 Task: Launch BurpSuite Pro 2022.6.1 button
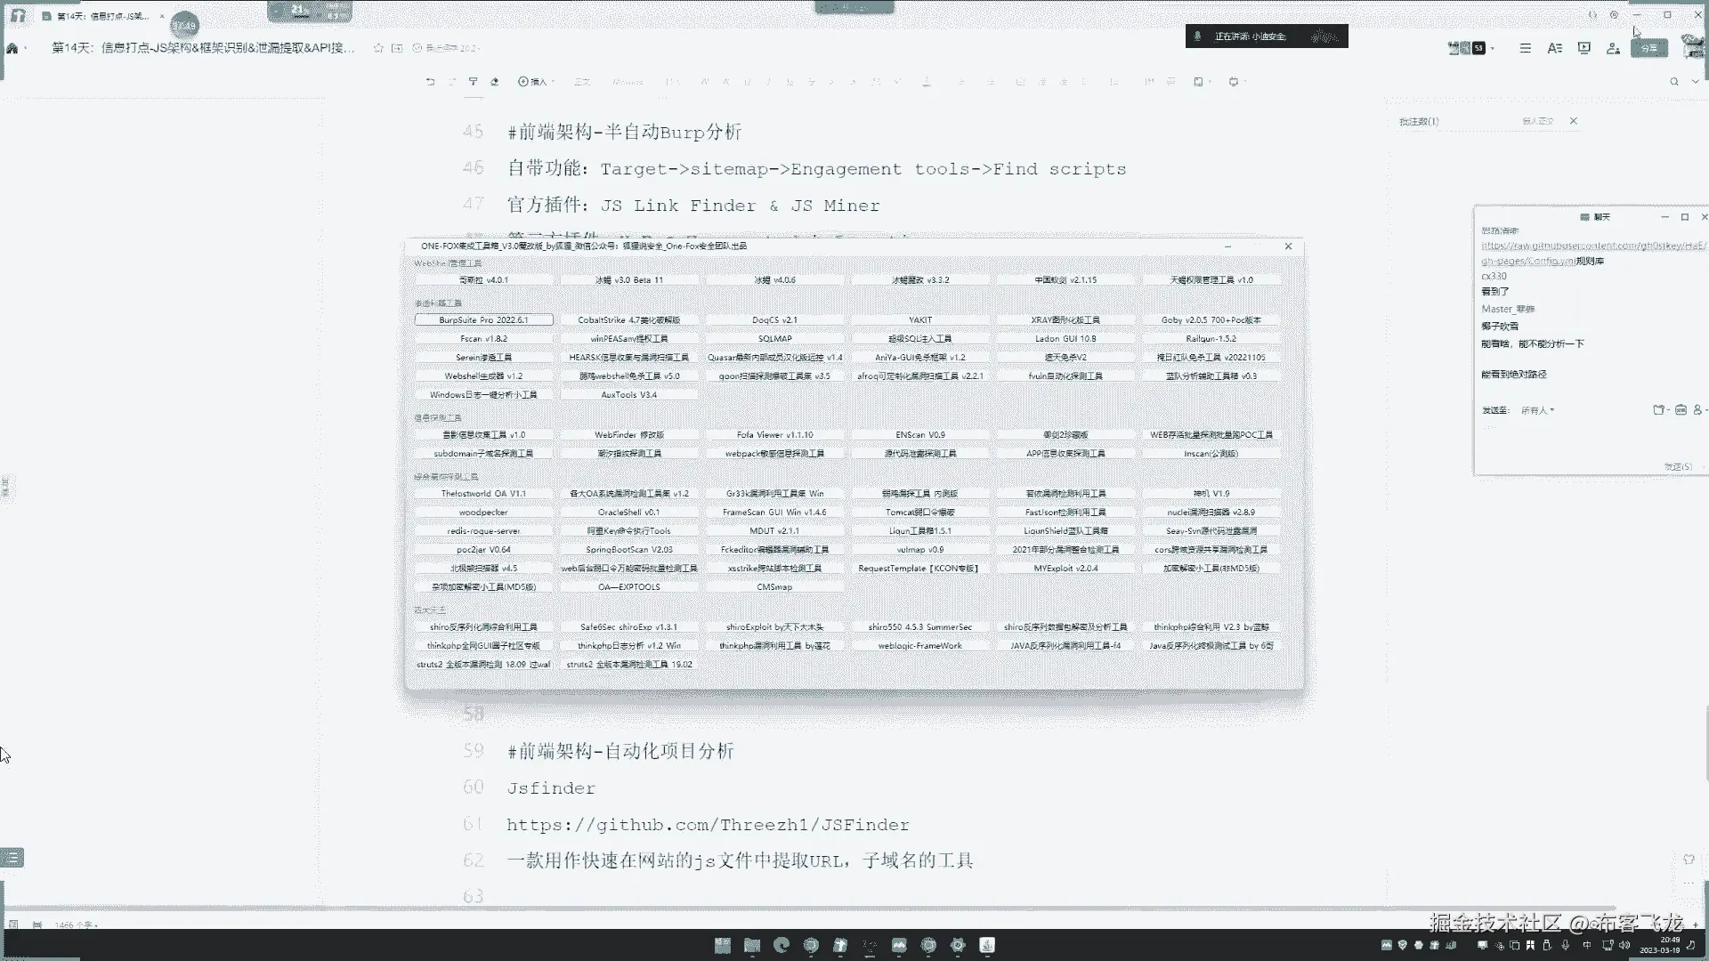(483, 319)
